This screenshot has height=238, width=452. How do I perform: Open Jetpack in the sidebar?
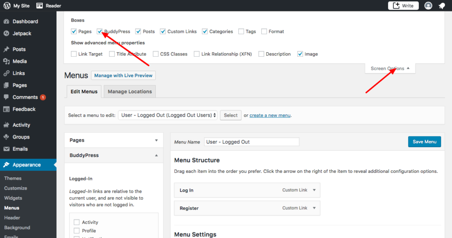pos(22,33)
